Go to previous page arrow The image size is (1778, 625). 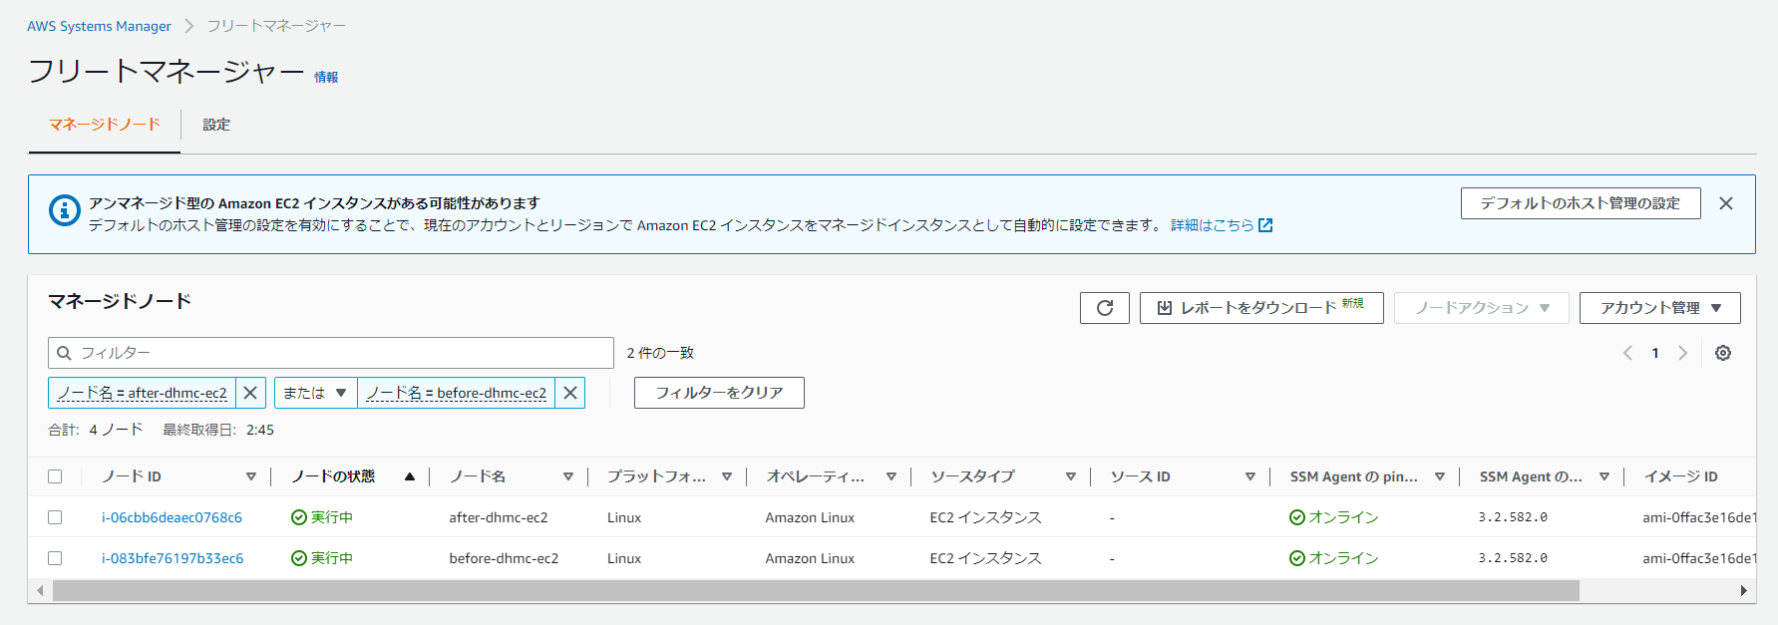[x=1627, y=353]
